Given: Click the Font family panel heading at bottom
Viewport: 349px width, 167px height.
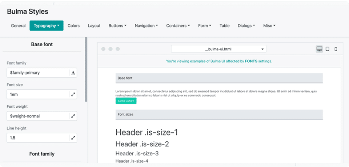Looking at the screenshot, I should pyautogui.click(x=42, y=154).
